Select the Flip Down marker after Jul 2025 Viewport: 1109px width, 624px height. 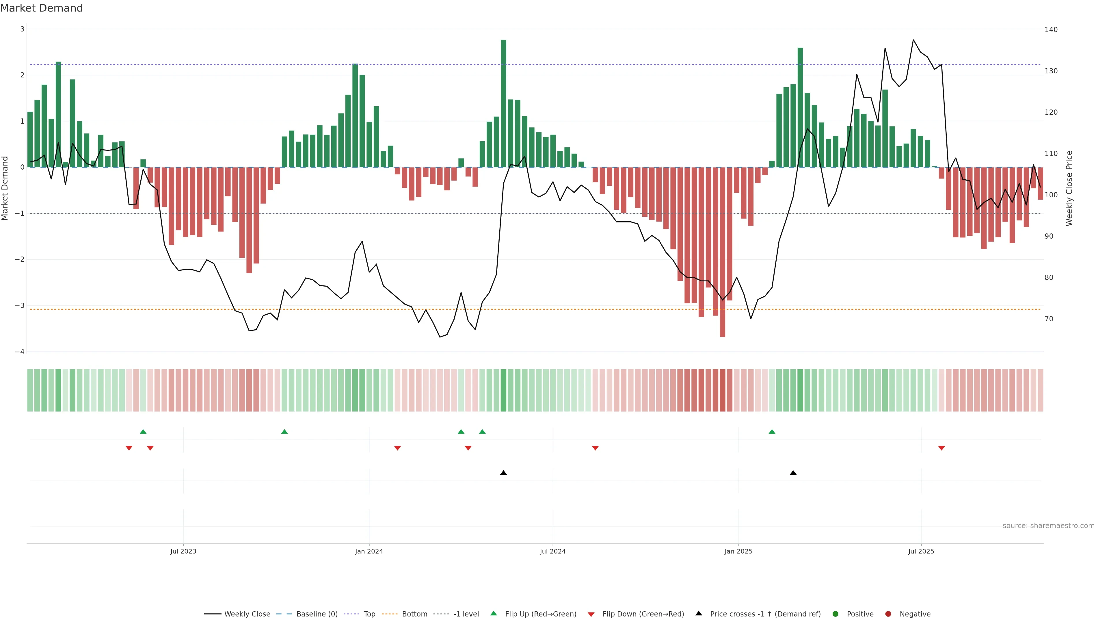coord(941,448)
